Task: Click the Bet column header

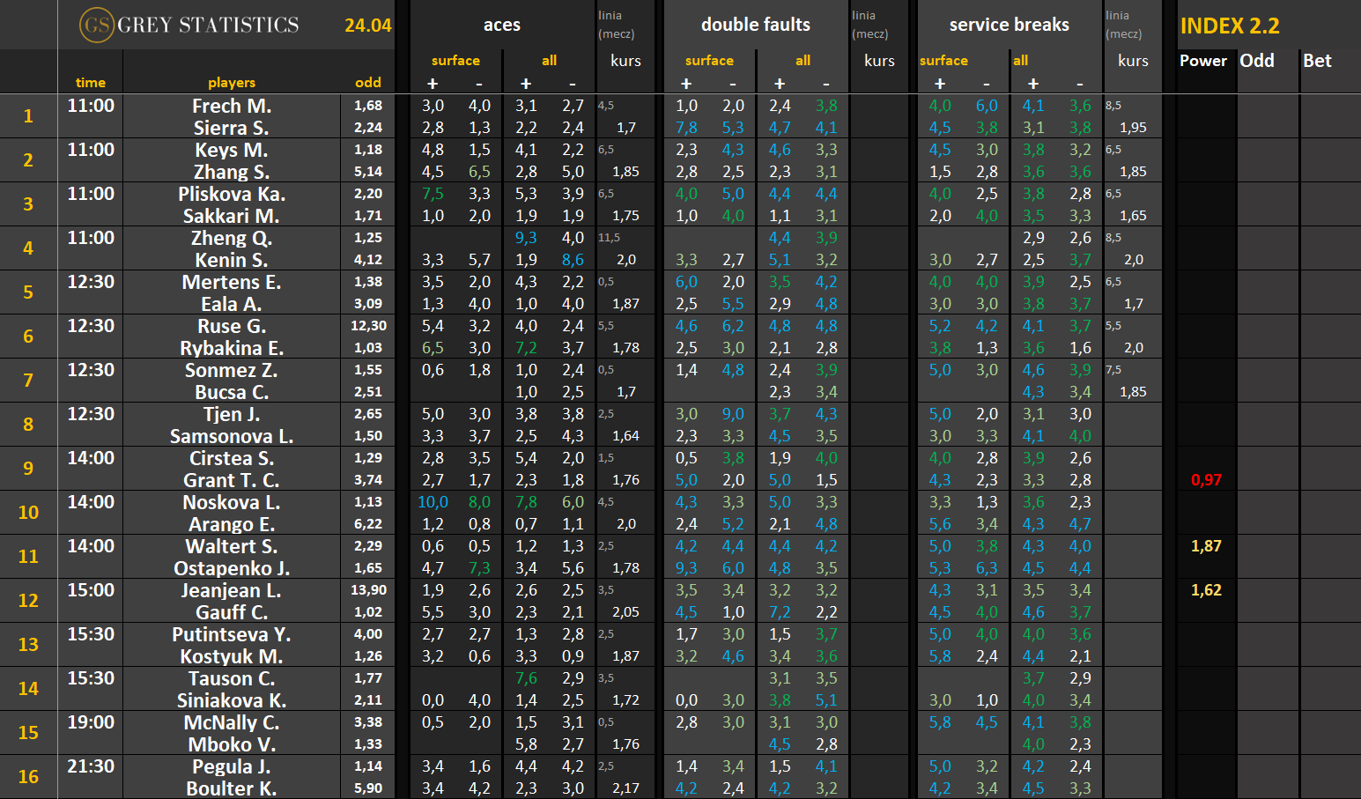Action: pos(1317,61)
